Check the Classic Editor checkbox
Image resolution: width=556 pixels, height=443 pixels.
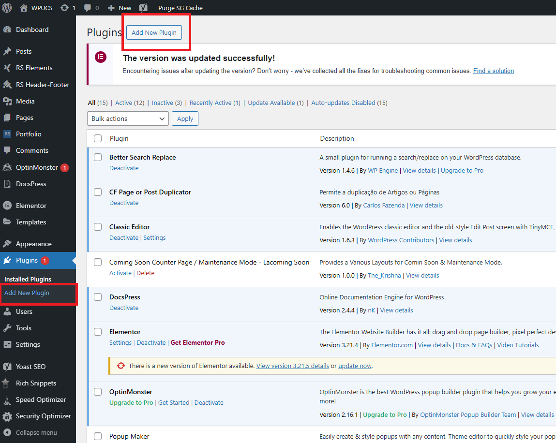pos(98,227)
